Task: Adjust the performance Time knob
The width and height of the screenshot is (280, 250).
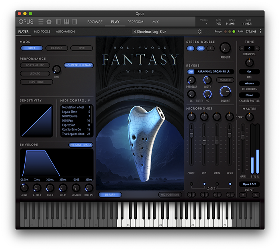Action: point(57,70)
